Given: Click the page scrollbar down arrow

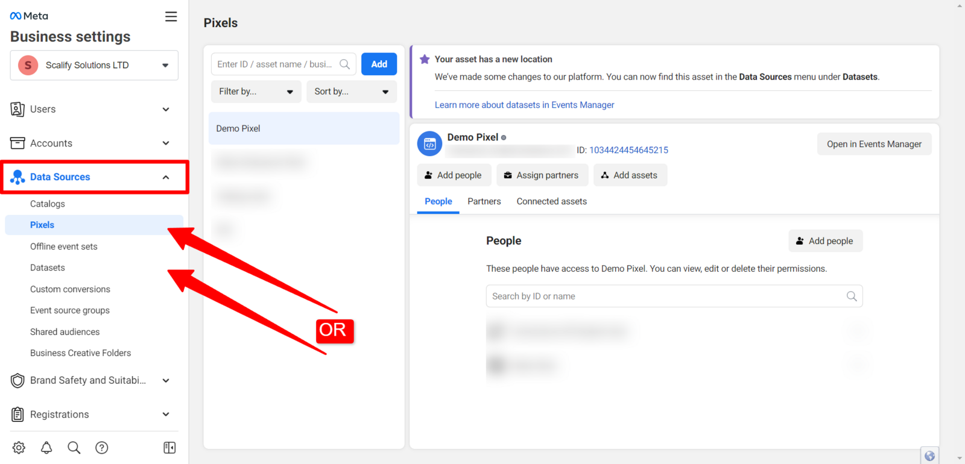Looking at the screenshot, I should 960,459.
